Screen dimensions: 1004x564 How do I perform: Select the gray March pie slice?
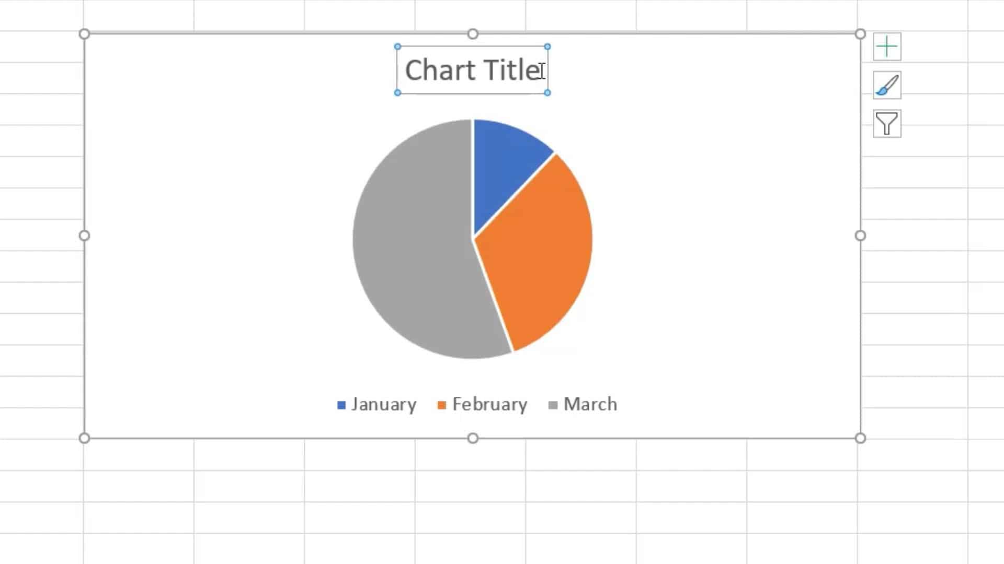click(413, 240)
